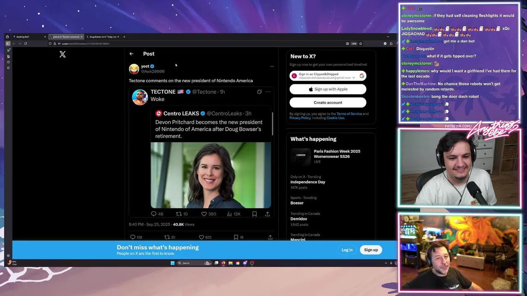This screenshot has width=527, height=296.
Task: Open more options on Tectone's quoted post
Action: click(268, 92)
